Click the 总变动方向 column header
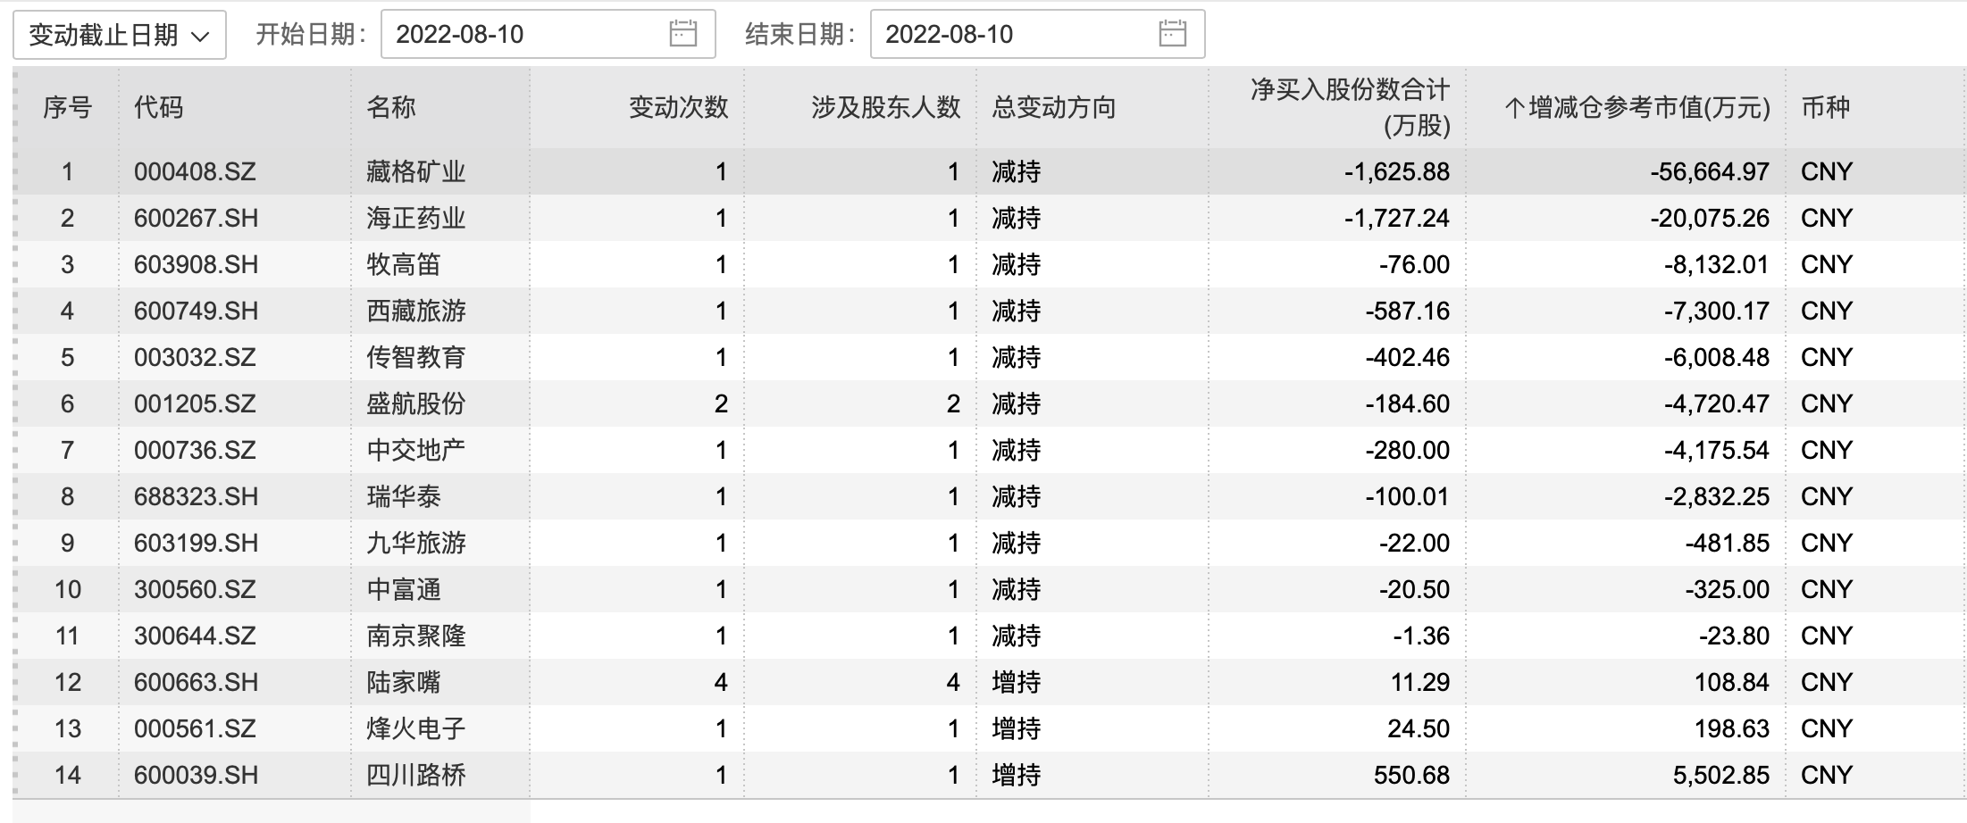The height and width of the screenshot is (823, 1967). tap(1054, 108)
